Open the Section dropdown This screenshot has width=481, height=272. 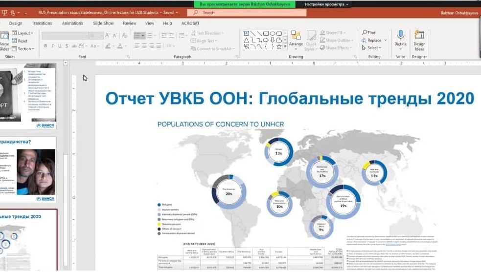(23, 49)
